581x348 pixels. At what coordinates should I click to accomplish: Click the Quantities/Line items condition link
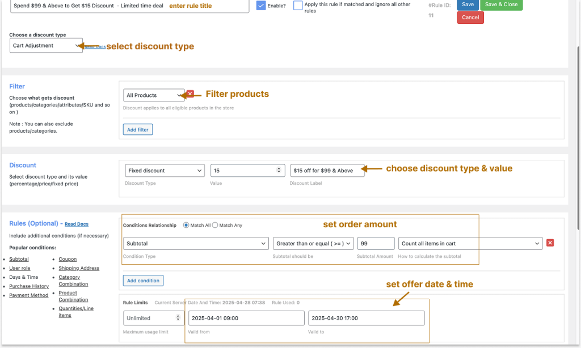(x=76, y=312)
